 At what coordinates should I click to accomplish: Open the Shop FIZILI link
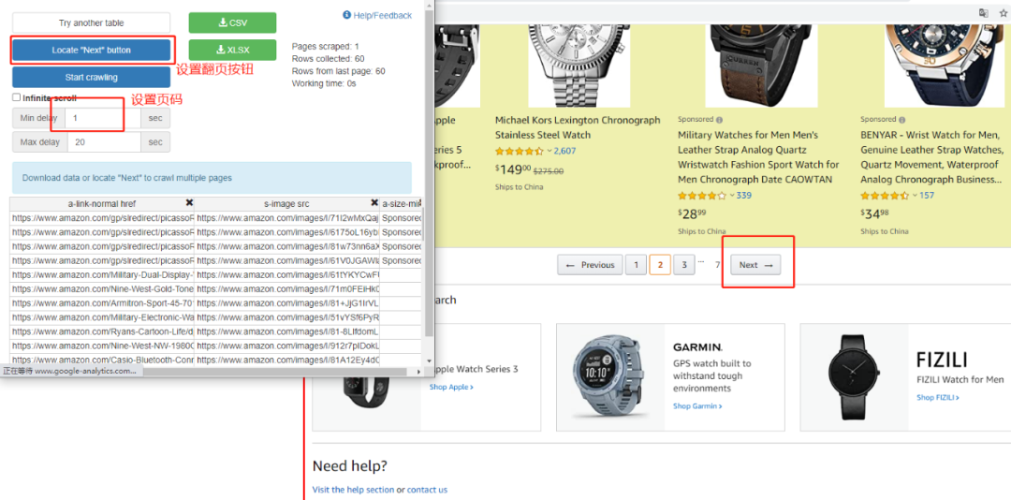click(938, 398)
